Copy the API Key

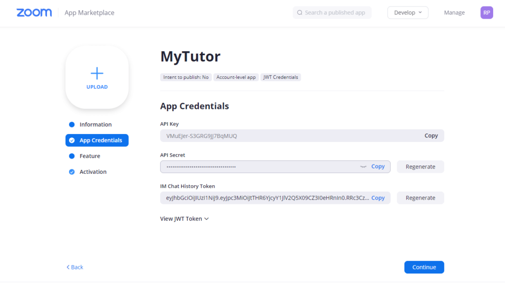click(431, 135)
